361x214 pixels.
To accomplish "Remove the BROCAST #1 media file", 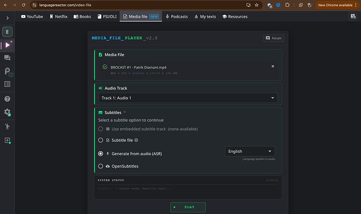I will coord(272,67).
